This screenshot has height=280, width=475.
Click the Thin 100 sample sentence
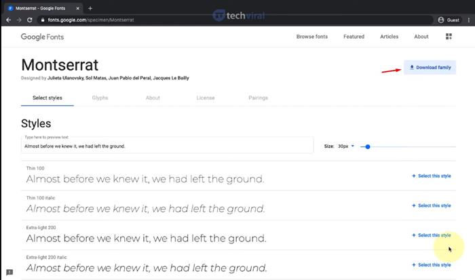tap(145, 179)
